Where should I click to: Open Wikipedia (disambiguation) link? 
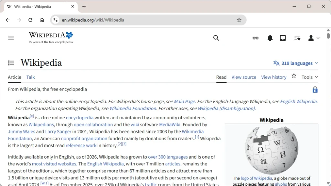click(x=226, y=109)
